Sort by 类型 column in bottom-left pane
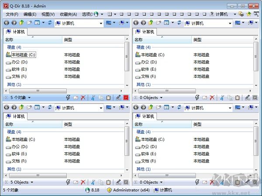The width and height of the screenshot is (262, 196). click(93, 124)
